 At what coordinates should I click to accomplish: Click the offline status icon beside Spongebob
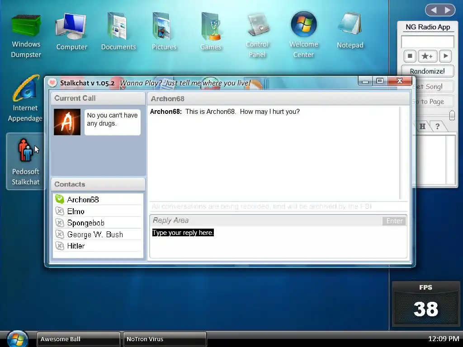(x=60, y=223)
